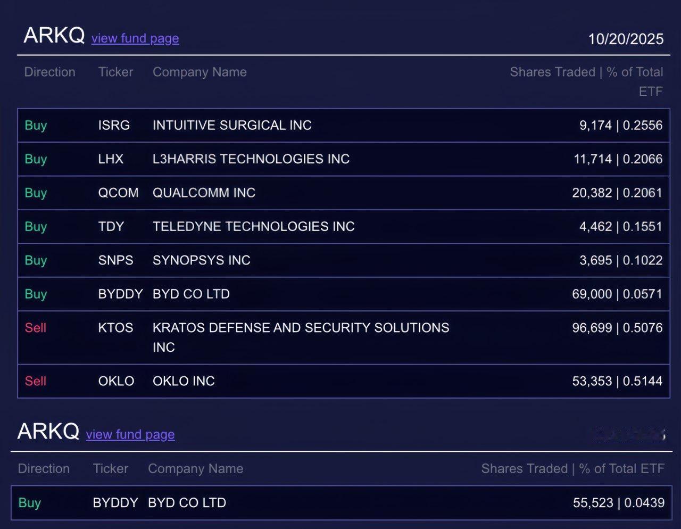The image size is (681, 529).
Task: Select the QCOM ticker cell
Action: click(x=118, y=193)
